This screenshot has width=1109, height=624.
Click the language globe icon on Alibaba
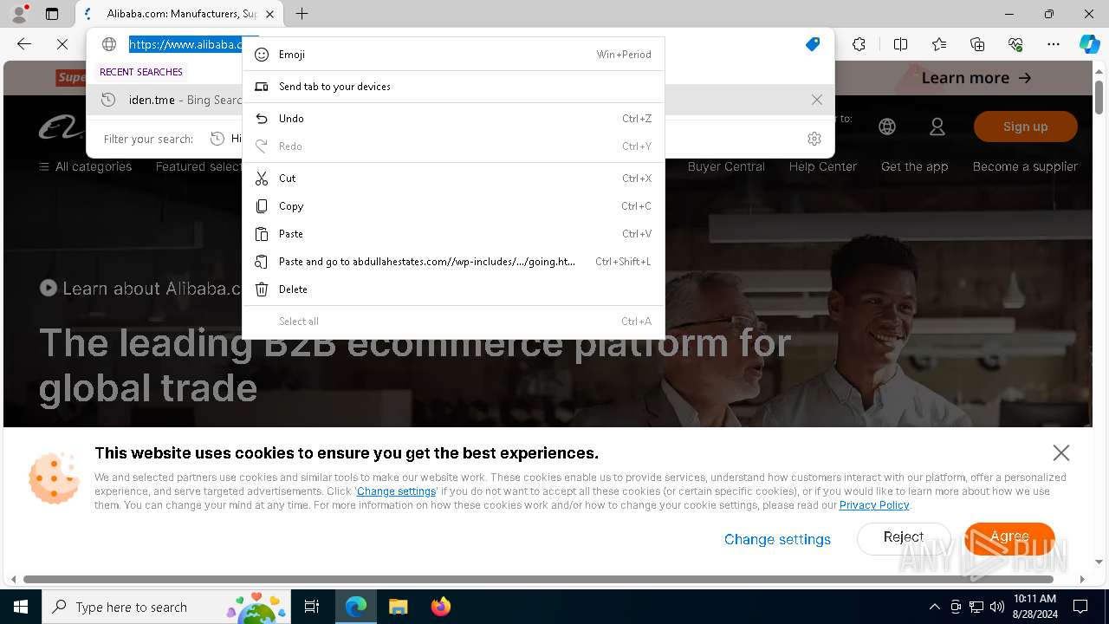coord(887,127)
